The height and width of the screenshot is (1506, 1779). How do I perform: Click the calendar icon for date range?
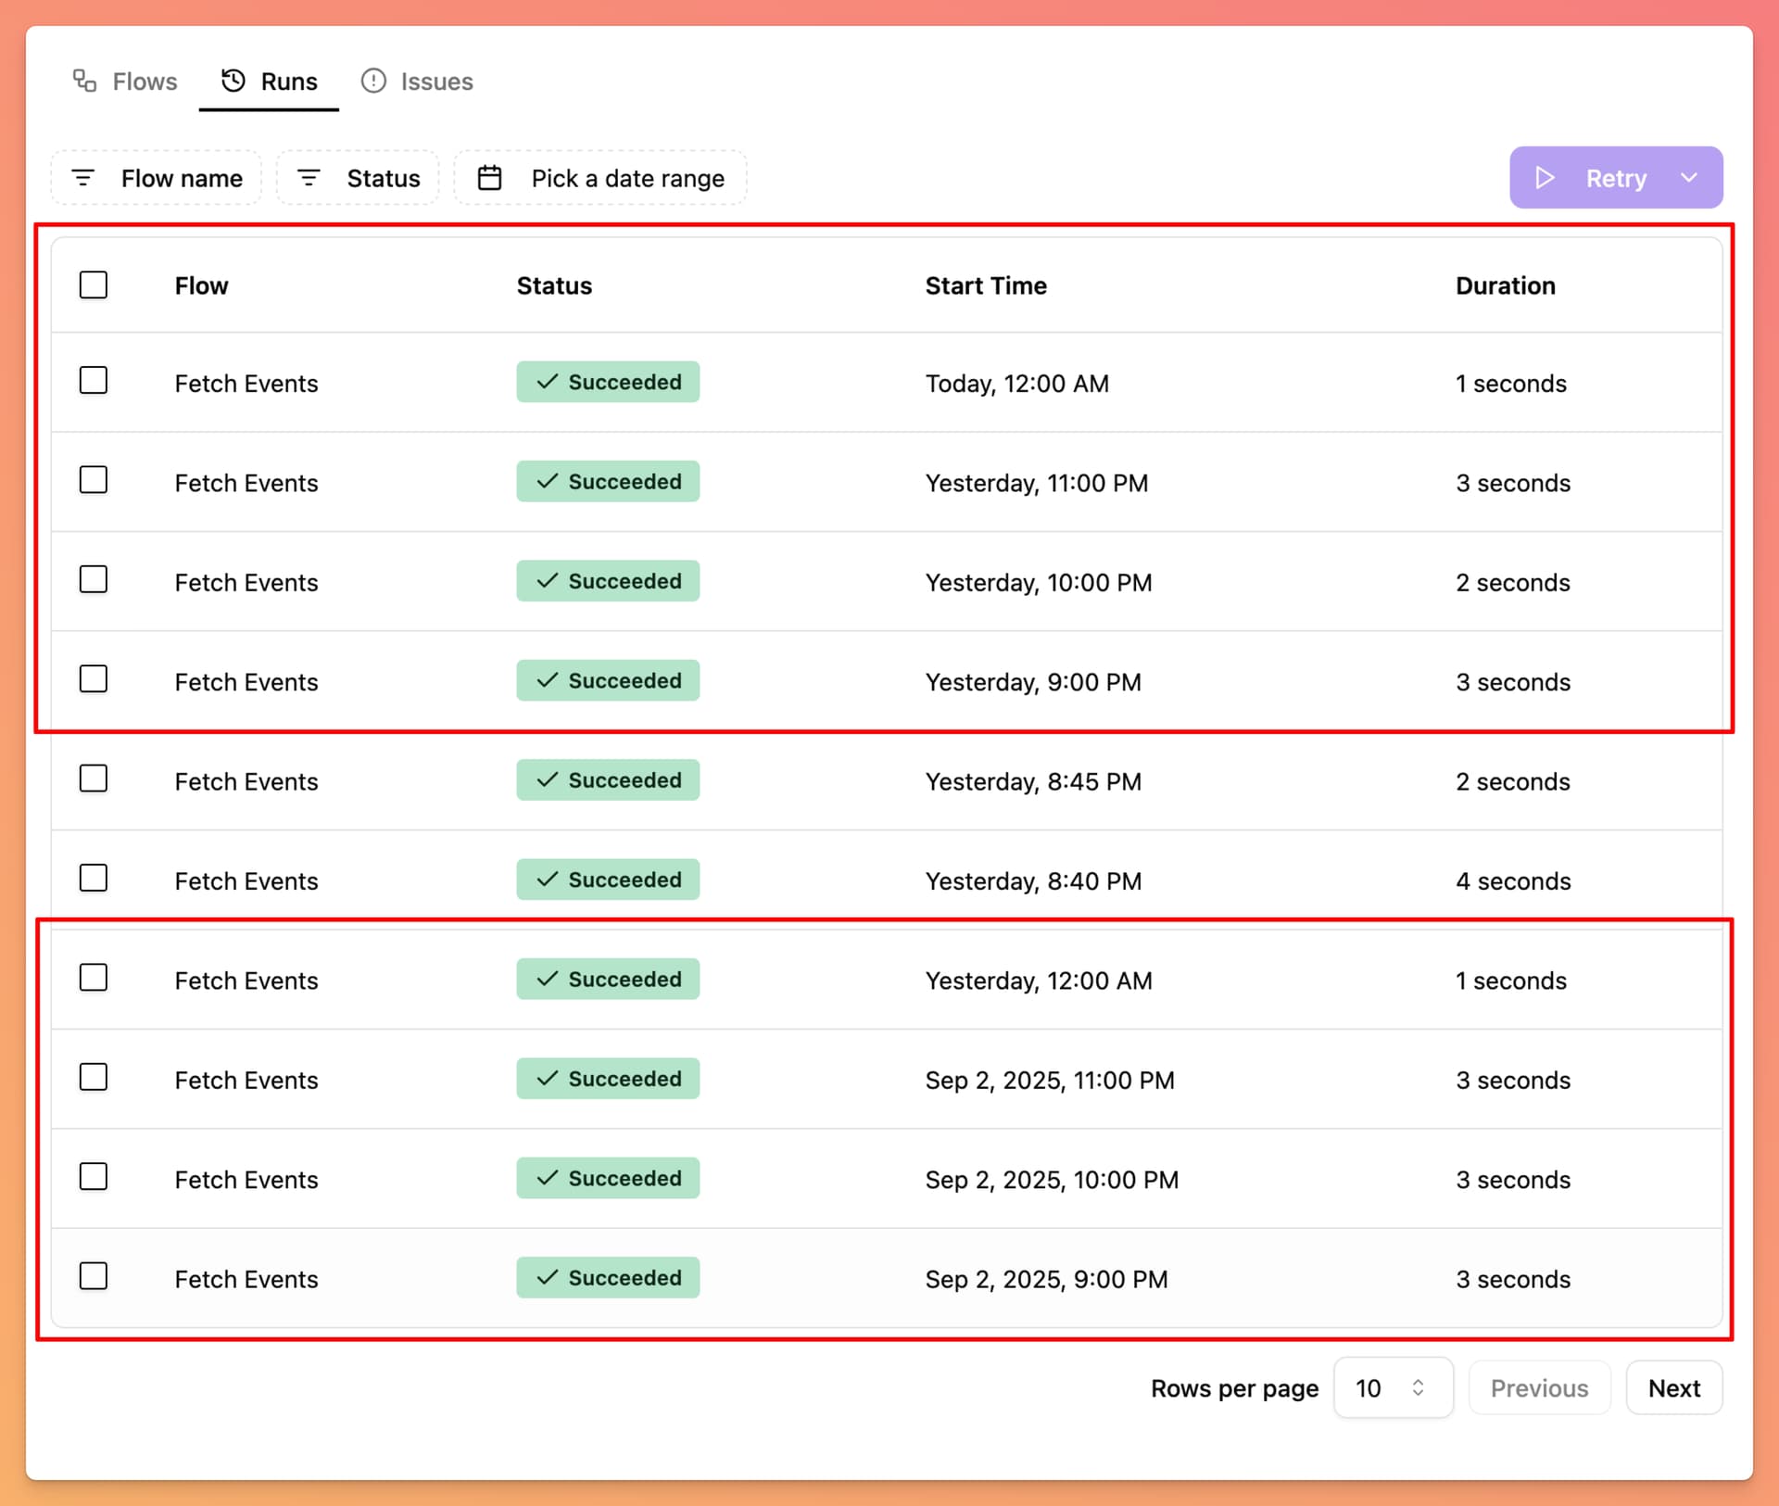[x=489, y=178]
